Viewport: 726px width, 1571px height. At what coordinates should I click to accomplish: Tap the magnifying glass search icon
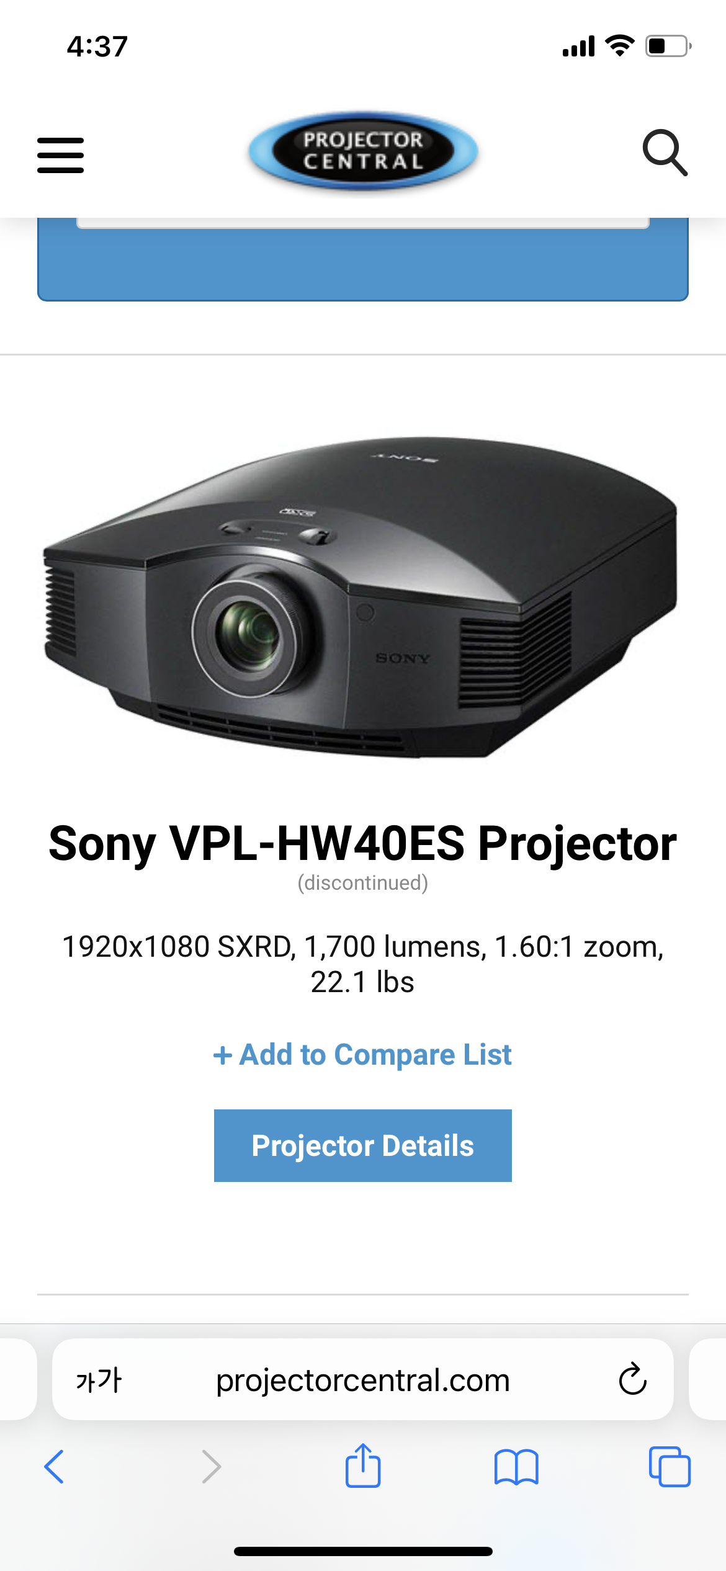665,153
